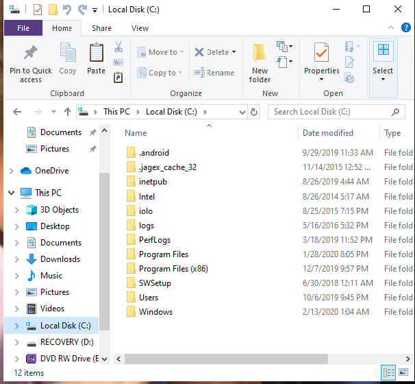Screen dimensions: 415x384
Task: Select the .jagex_cache_32 folder
Action: (168, 167)
